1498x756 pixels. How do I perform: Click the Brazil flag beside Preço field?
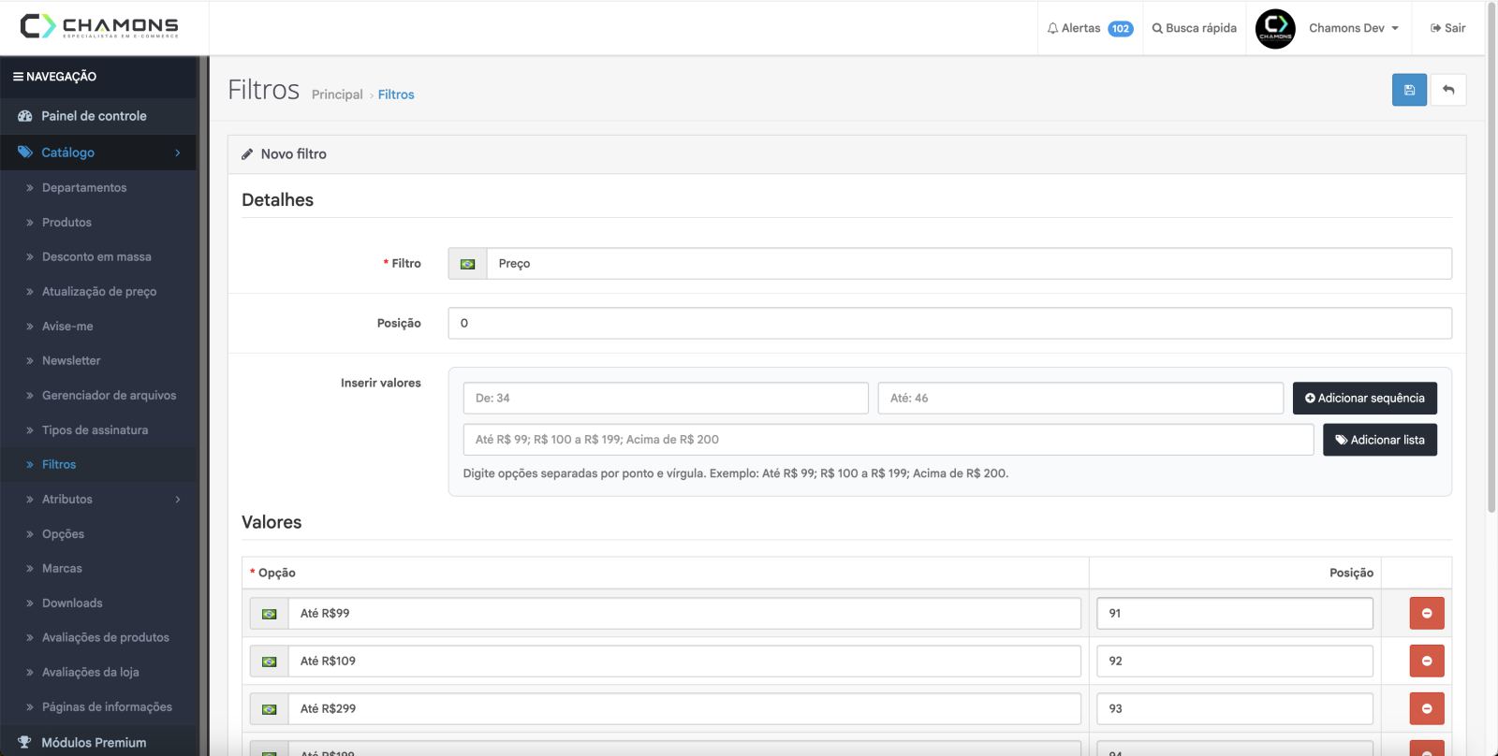pyautogui.click(x=467, y=264)
